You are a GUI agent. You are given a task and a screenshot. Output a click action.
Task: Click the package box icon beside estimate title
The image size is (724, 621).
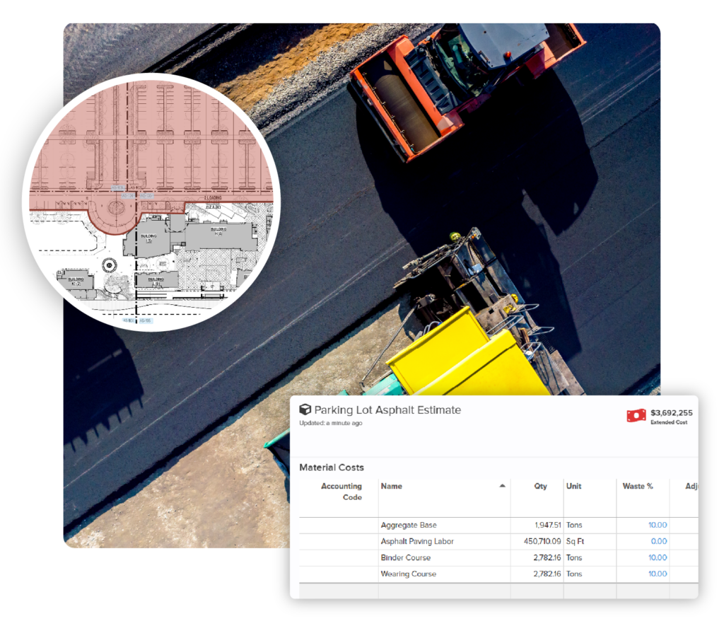(x=305, y=410)
